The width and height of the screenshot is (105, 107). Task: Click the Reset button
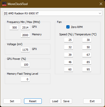tap(33, 101)
